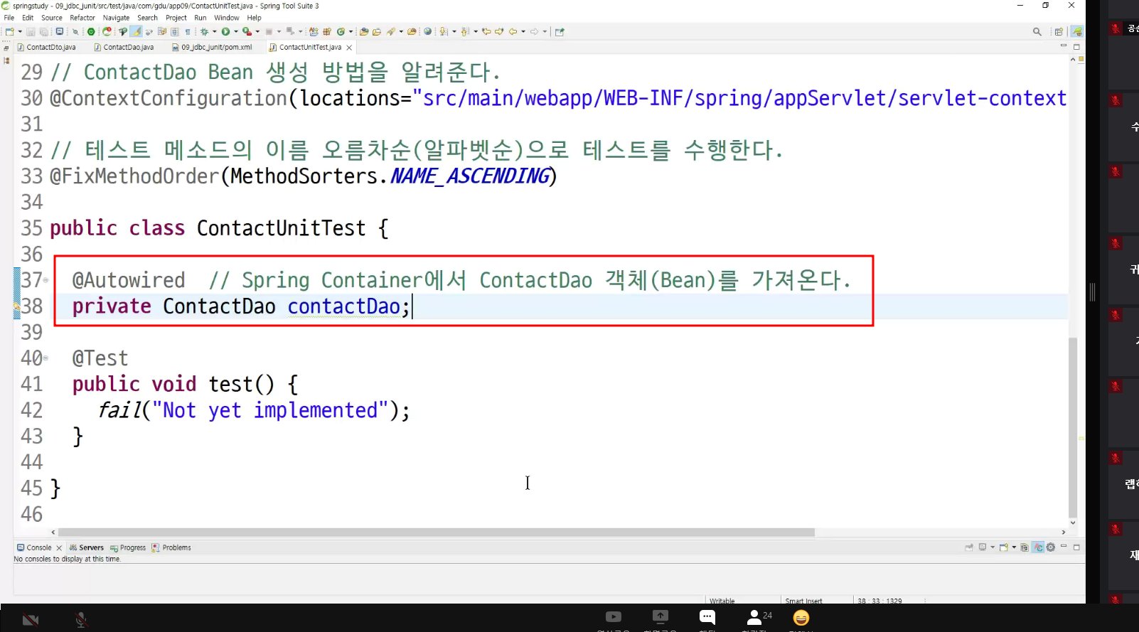The width and height of the screenshot is (1139, 632).
Task: Maximize the editor area
Action: click(x=1076, y=47)
